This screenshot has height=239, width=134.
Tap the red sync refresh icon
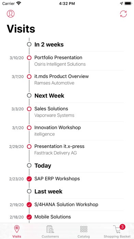tap(123, 14)
